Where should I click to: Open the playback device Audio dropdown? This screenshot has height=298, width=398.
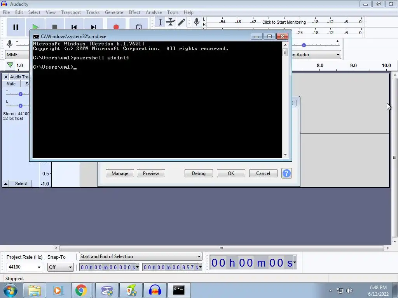click(x=316, y=54)
